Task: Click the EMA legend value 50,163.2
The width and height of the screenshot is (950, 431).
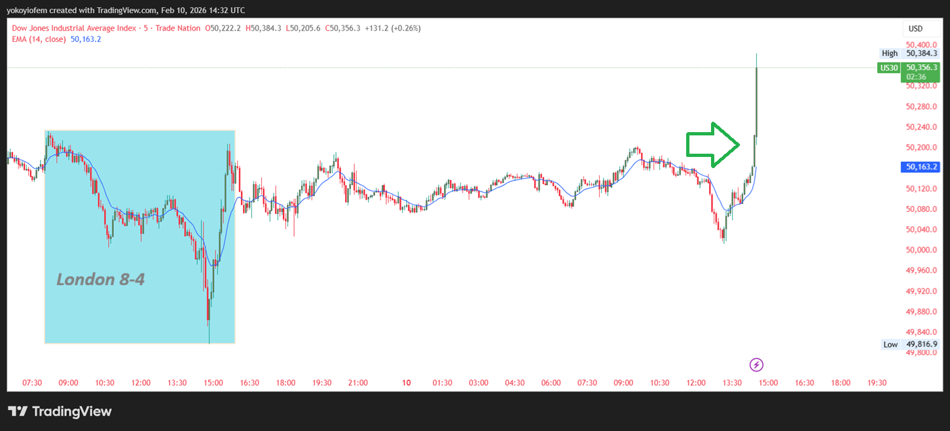Action: click(86, 39)
